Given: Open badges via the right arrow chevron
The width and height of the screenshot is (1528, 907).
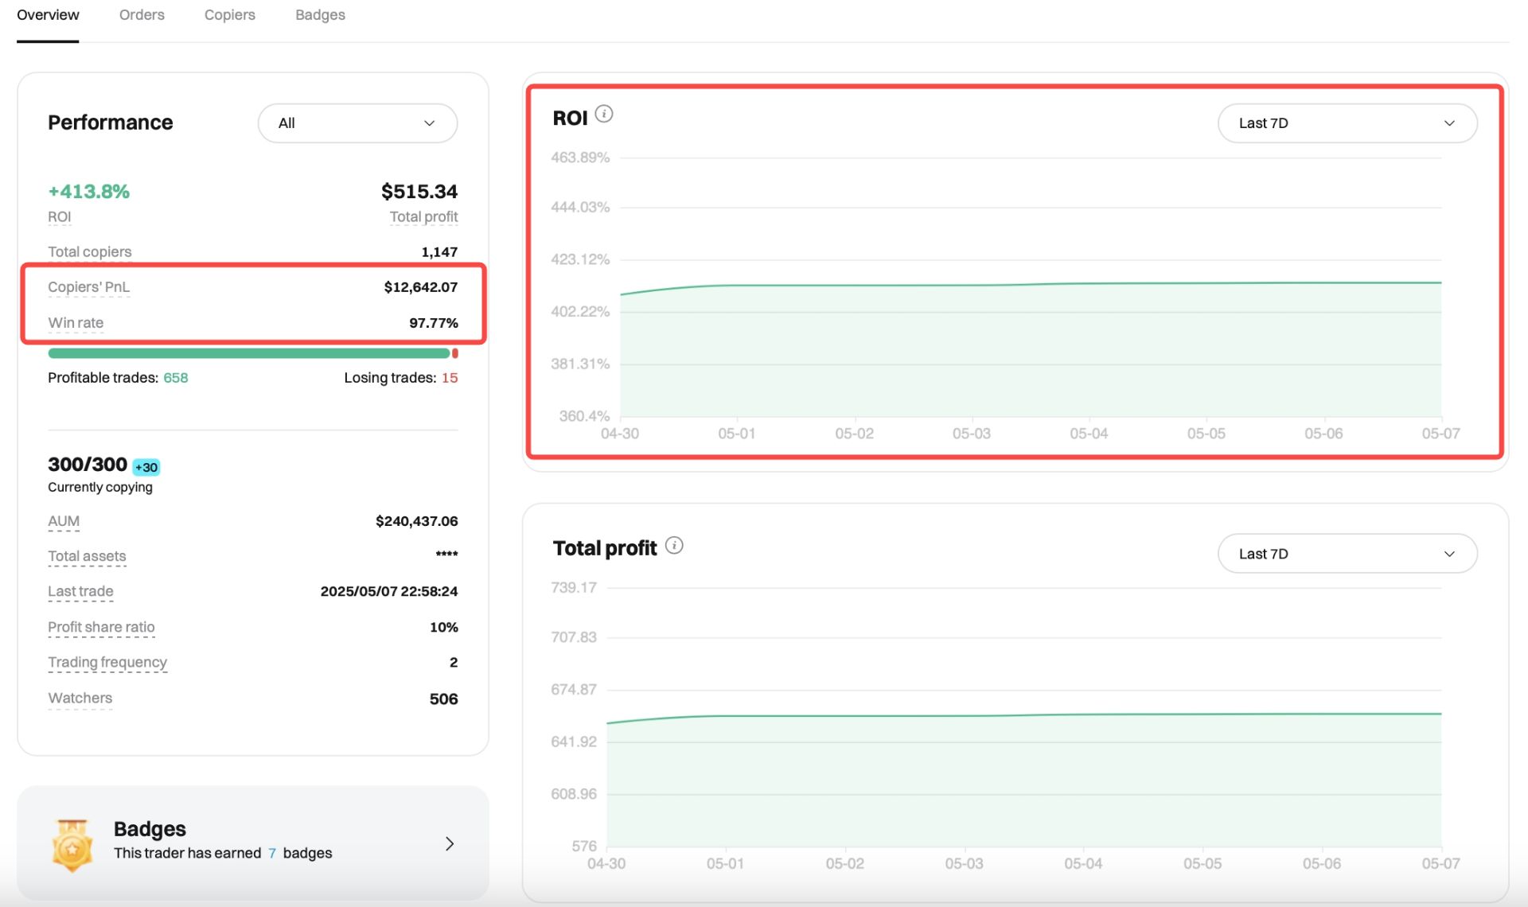Looking at the screenshot, I should 450,843.
